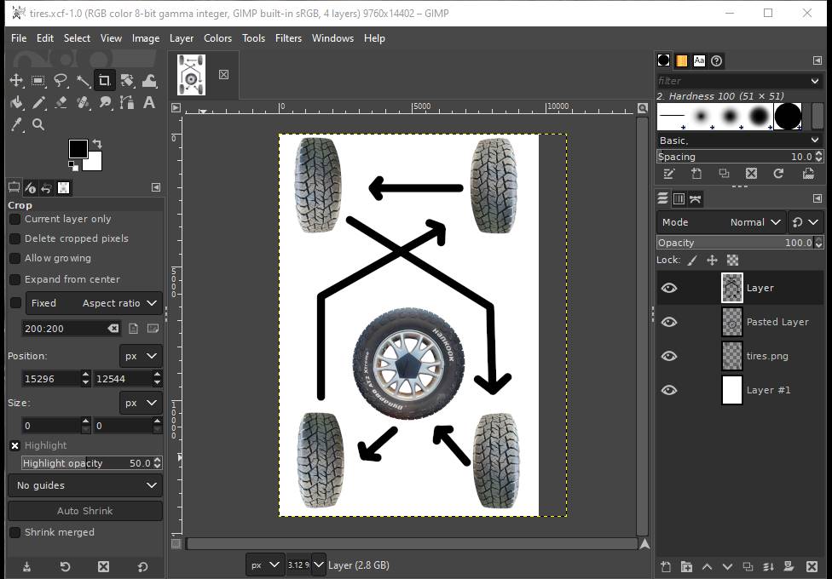The width and height of the screenshot is (832, 579).
Task: Select the tires.png layer row
Action: coord(767,356)
